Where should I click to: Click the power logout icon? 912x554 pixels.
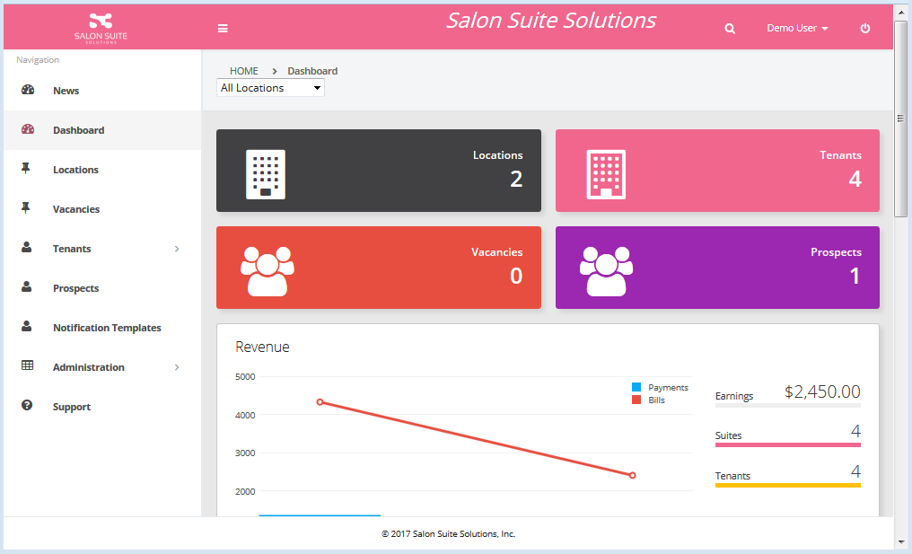[x=865, y=29]
